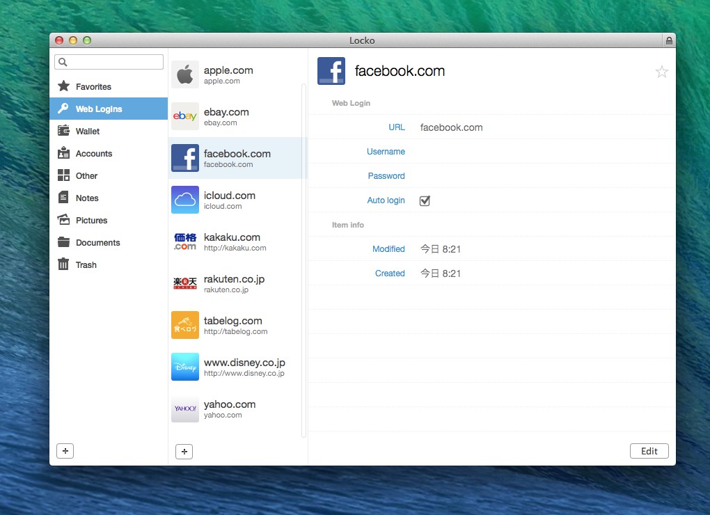Viewport: 710px width, 515px height.
Task: Click the Web Logins key icon
Action: pyautogui.click(x=63, y=109)
